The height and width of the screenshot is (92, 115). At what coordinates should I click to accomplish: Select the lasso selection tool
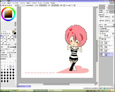pos(4,32)
